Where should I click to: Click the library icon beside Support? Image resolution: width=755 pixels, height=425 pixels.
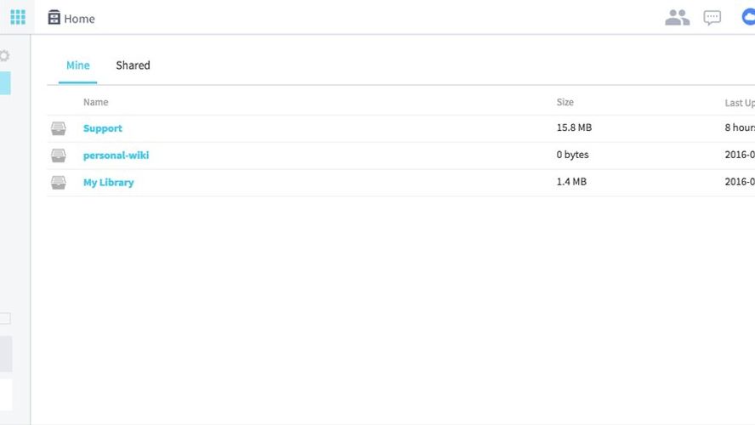pyautogui.click(x=58, y=128)
